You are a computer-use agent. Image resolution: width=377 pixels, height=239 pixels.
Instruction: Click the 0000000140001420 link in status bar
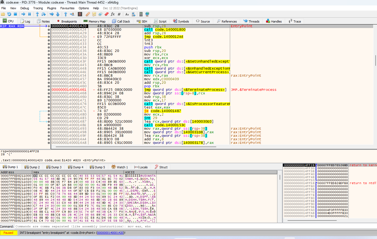click(x=110, y=233)
